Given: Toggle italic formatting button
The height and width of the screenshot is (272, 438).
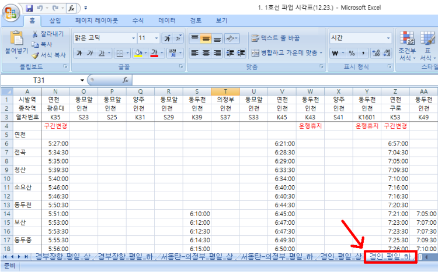Looking at the screenshot, I should pos(91,53).
